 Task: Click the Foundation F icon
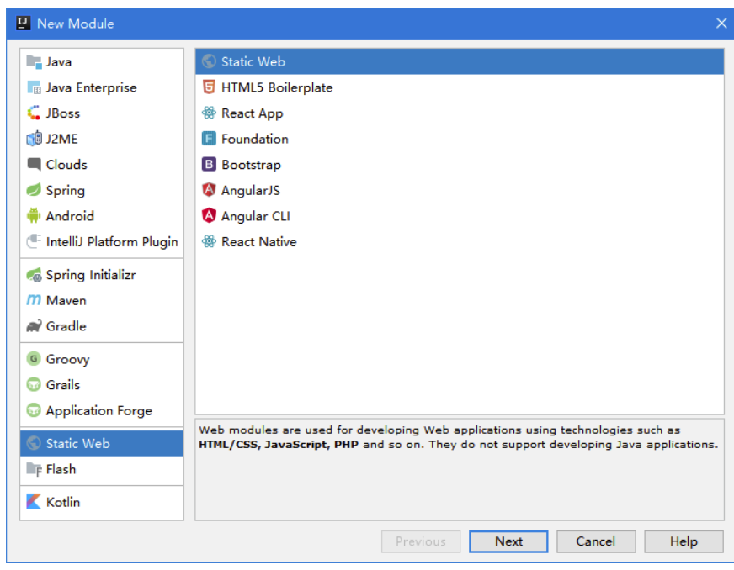click(x=209, y=139)
